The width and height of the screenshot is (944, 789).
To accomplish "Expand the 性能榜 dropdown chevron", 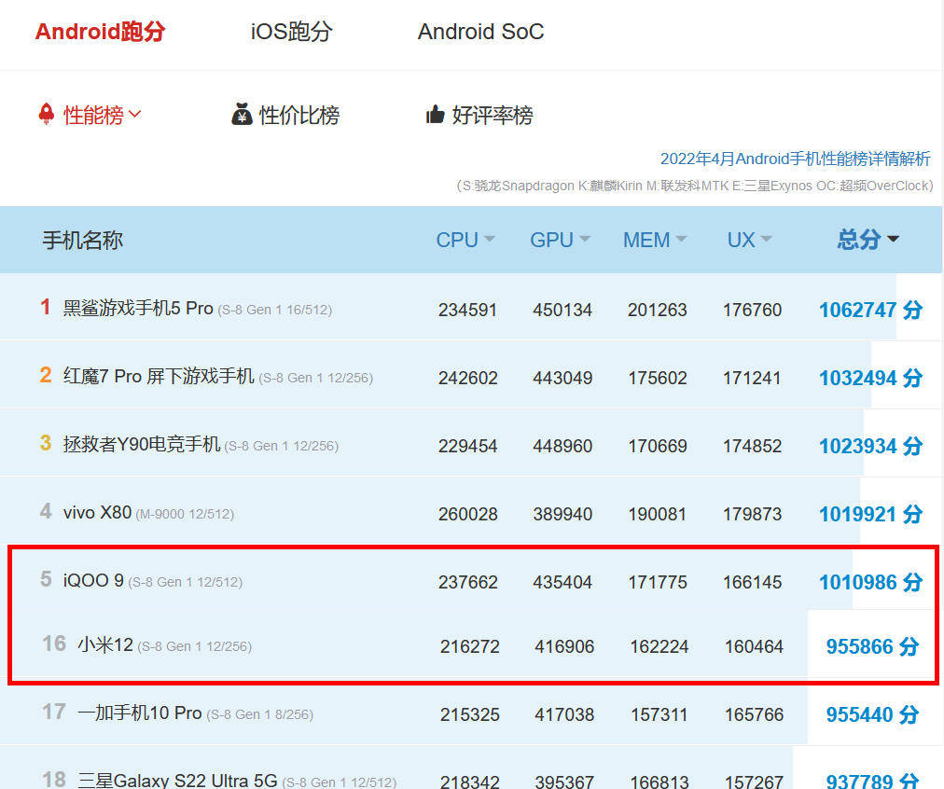I will coord(134,113).
